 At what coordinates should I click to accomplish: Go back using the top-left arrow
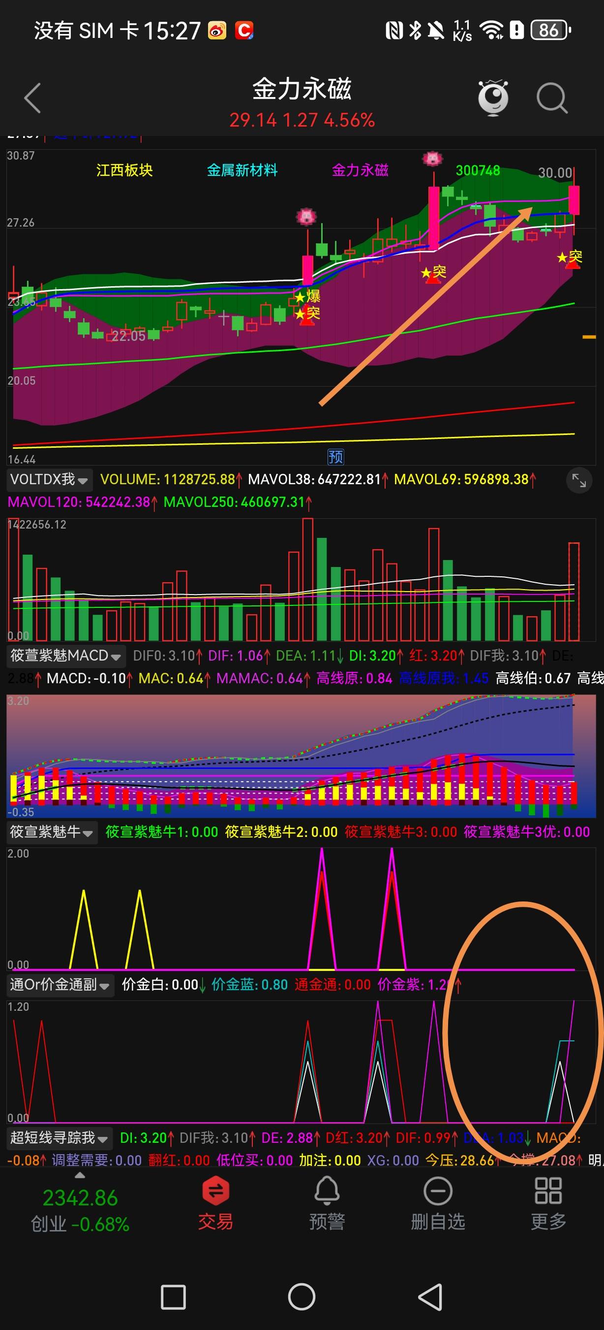pos(32,98)
